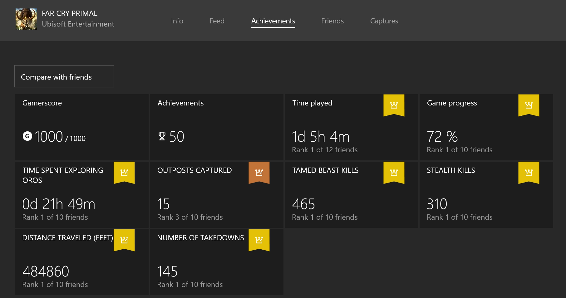Click the Gamerscore G icon
Viewport: 566px width, 298px height.
pyautogui.click(x=27, y=136)
